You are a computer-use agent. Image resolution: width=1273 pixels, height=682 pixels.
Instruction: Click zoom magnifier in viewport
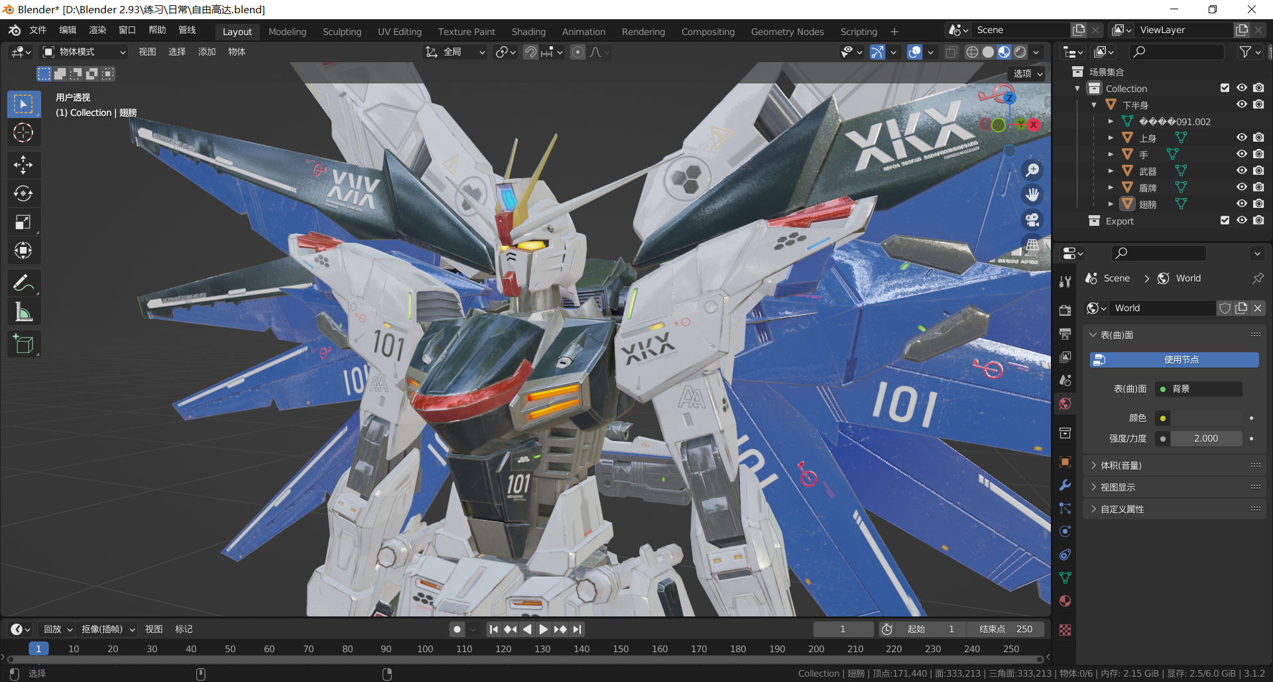1032,170
